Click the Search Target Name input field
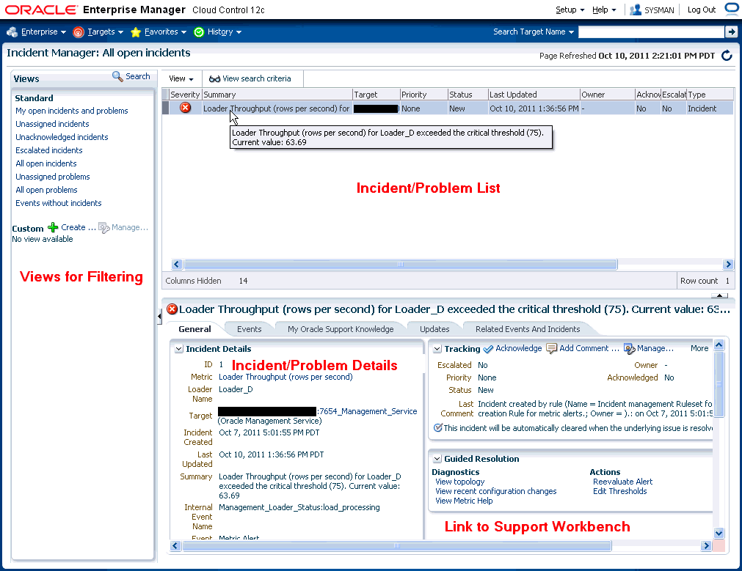 (x=651, y=32)
